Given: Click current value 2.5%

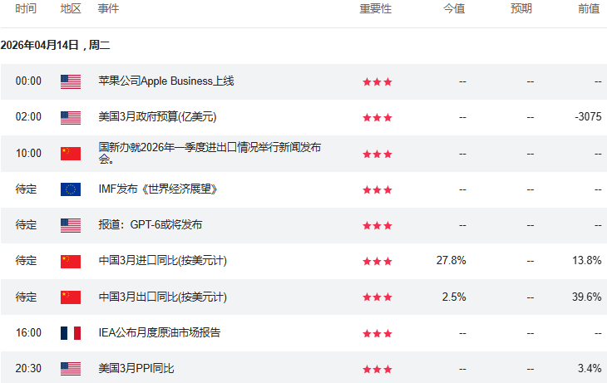Looking at the screenshot, I should 454,297.
